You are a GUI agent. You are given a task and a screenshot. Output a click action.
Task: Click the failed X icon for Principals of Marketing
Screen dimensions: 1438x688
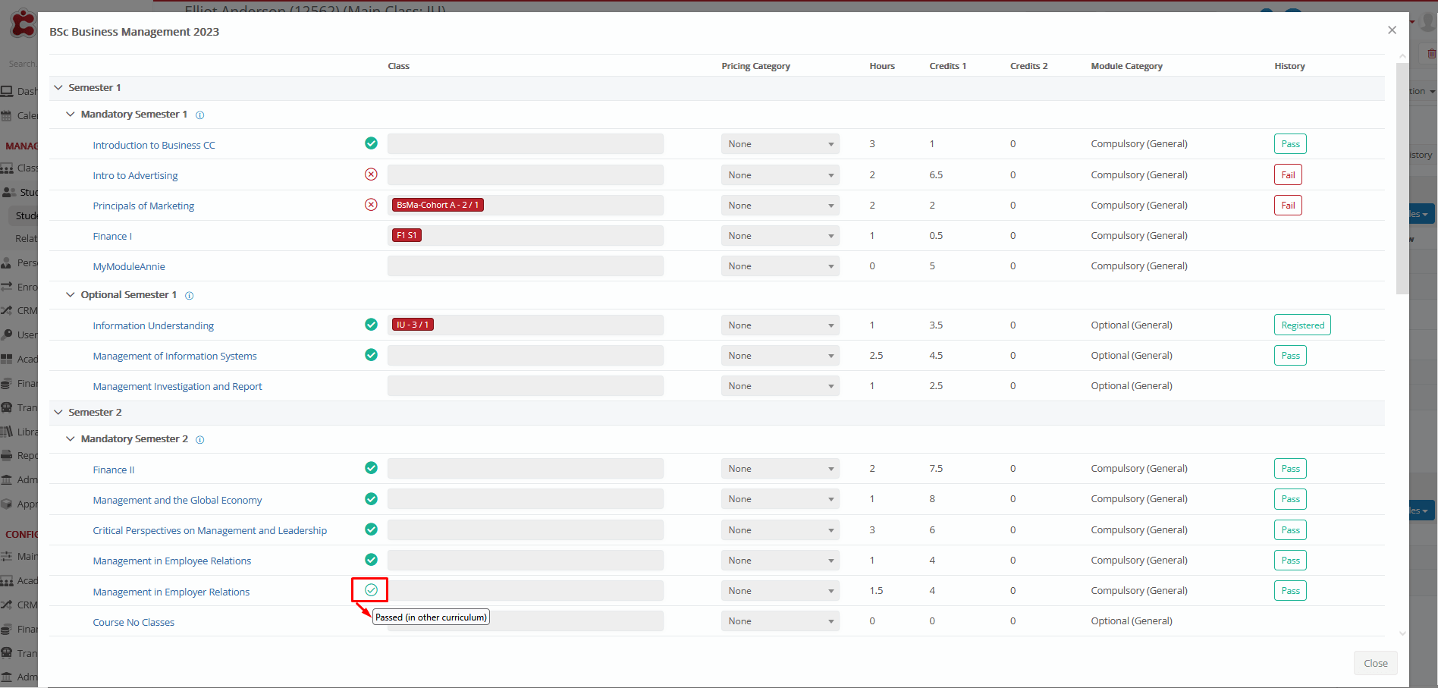[371, 205]
